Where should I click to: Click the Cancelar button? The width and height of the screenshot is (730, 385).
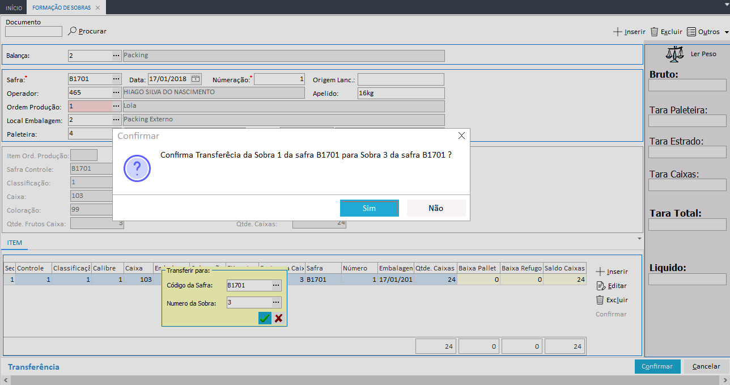pyautogui.click(x=707, y=366)
